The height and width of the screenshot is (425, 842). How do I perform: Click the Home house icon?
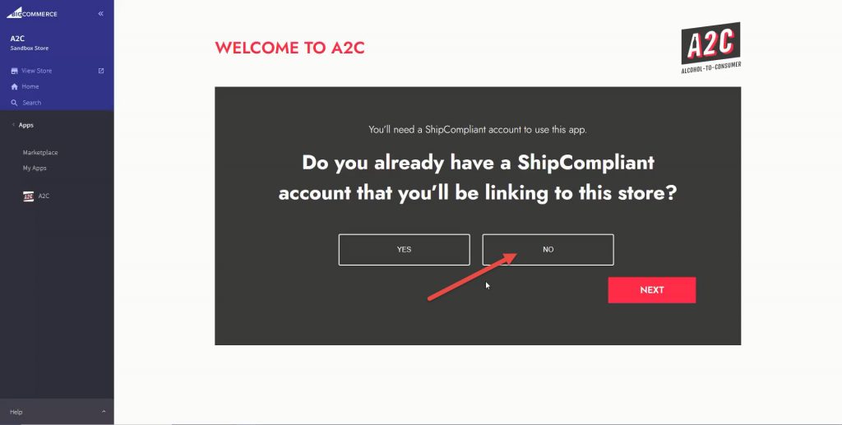[x=15, y=86]
